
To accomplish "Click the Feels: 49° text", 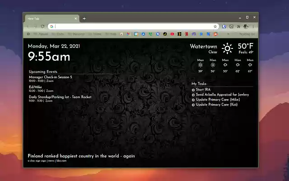I will [246, 52].
